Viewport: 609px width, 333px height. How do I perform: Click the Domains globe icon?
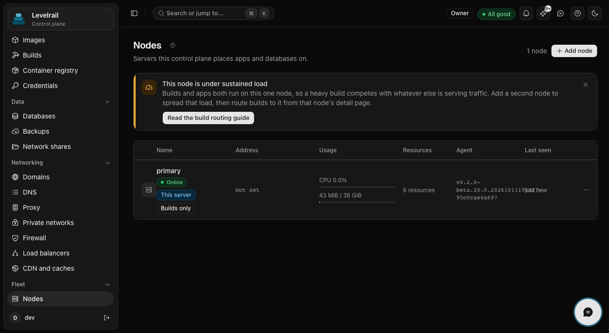15,177
